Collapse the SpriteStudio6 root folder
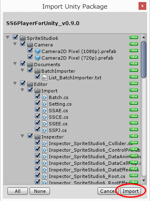This screenshot has width=150, height=201. pyautogui.click(x=8, y=37)
